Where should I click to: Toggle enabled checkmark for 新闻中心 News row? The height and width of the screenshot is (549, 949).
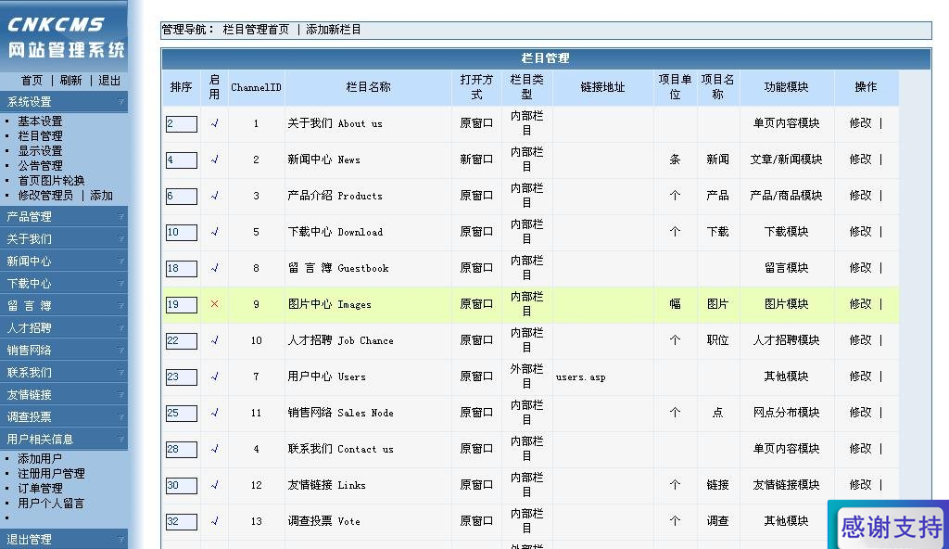click(x=214, y=160)
